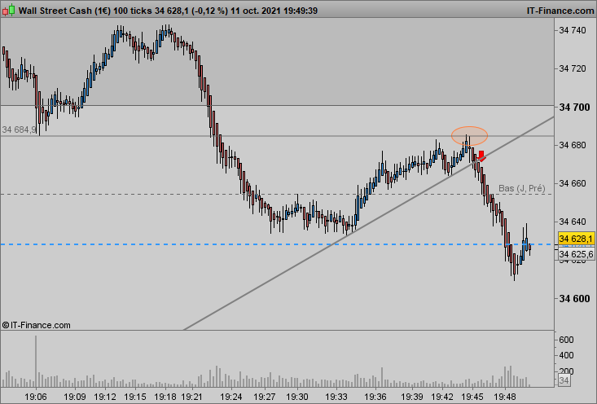Click the 19:27 time axis label
The image size is (597, 404).
coord(264,397)
